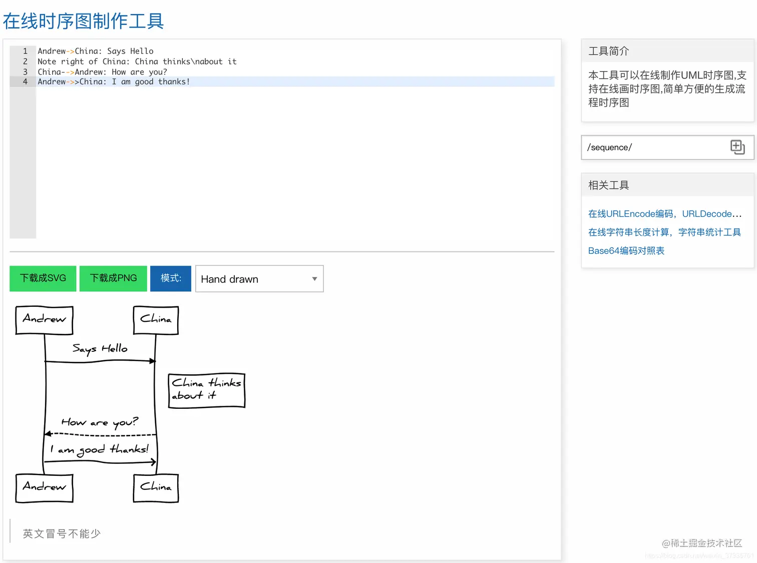This screenshot has width=757, height=563.
Task: Select a different rendering mode from dropdown
Action: coord(259,279)
